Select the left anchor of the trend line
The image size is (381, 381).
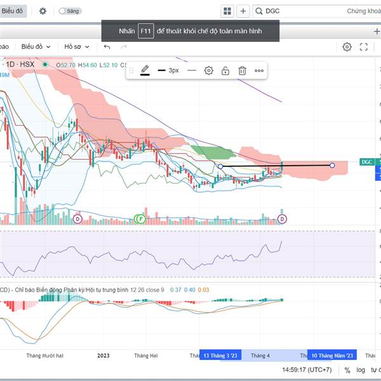[220, 166]
